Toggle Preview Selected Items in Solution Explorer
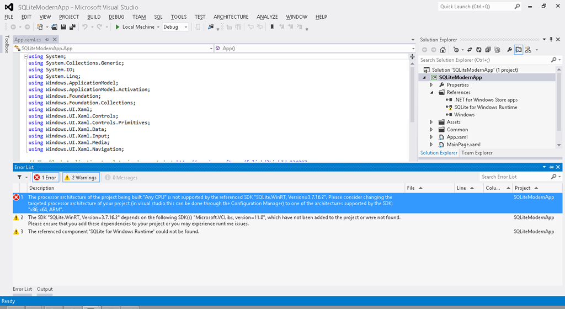 (519, 50)
